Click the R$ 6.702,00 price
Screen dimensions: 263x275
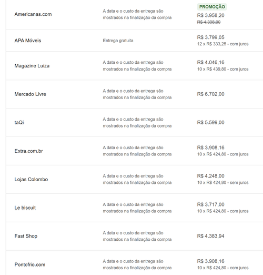click(210, 94)
